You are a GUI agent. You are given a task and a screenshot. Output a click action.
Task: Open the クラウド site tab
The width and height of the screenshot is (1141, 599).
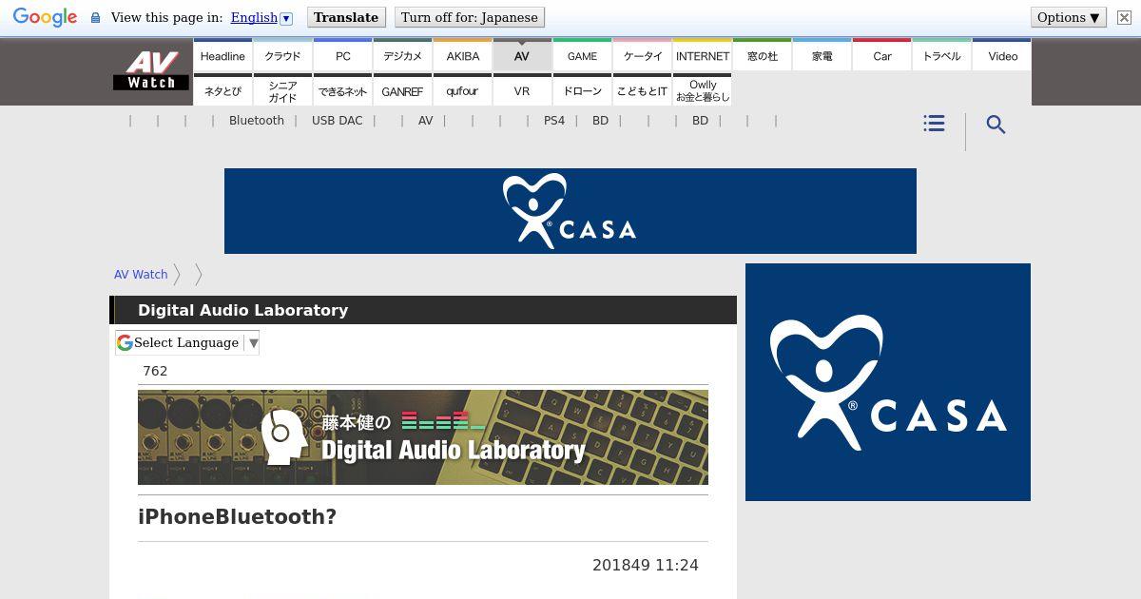(x=282, y=55)
